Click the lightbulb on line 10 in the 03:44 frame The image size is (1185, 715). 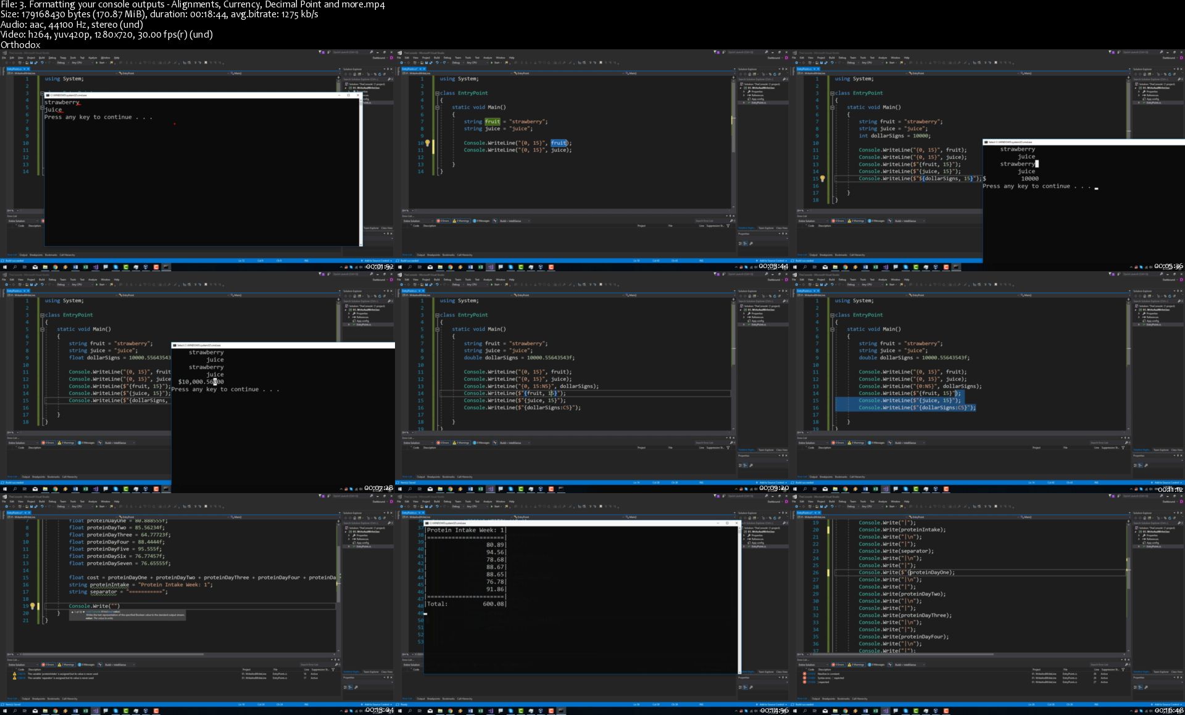tap(427, 143)
